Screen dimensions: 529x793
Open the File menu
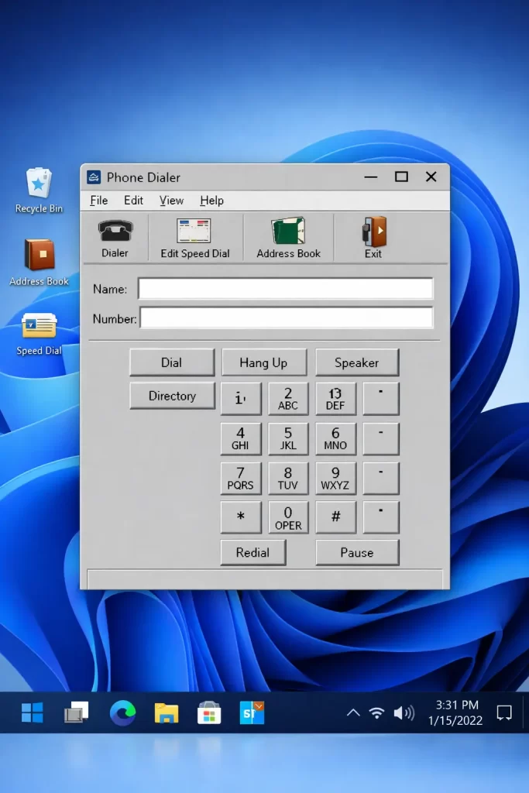click(98, 201)
